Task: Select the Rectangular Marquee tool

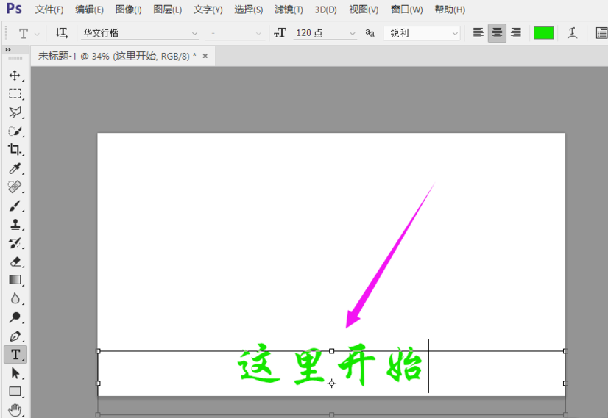Action: 15,93
